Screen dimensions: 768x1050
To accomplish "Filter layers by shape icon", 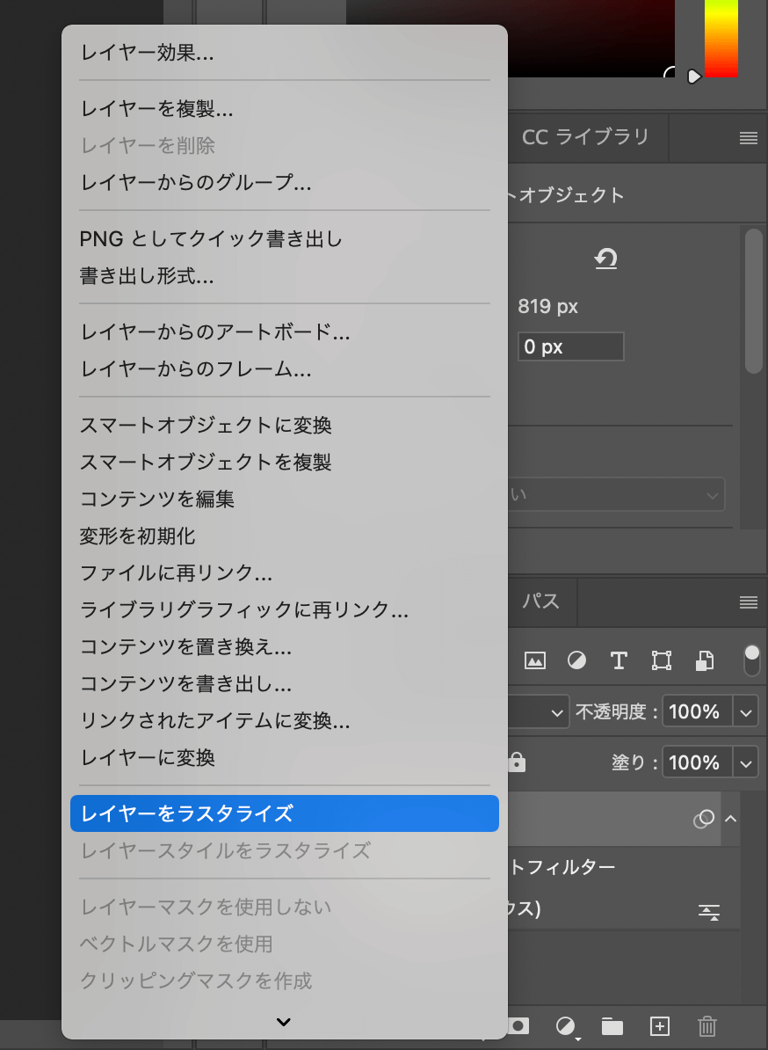I will click(x=661, y=660).
